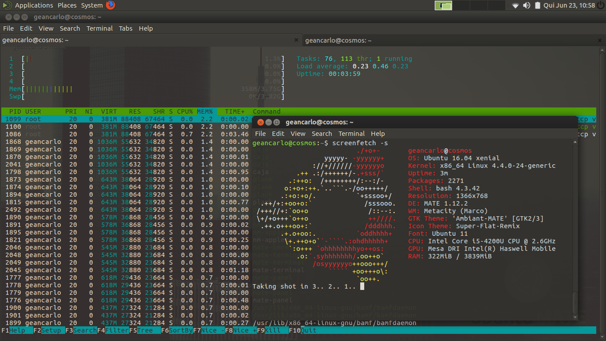The height and width of the screenshot is (341, 606).
Task: Click F5 Tree in the htop footer
Action: pyautogui.click(x=141, y=330)
